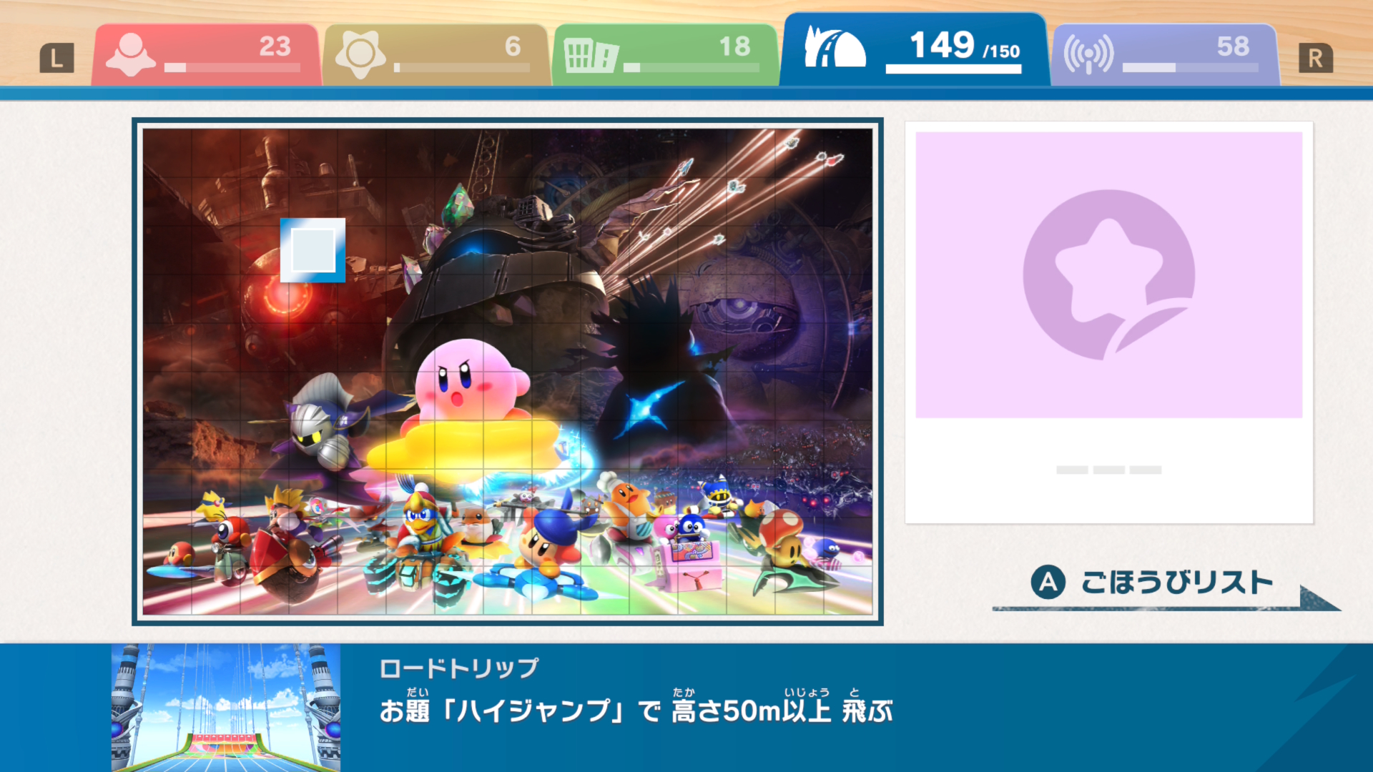Select the Kirby character icon on the red tab

point(130,55)
